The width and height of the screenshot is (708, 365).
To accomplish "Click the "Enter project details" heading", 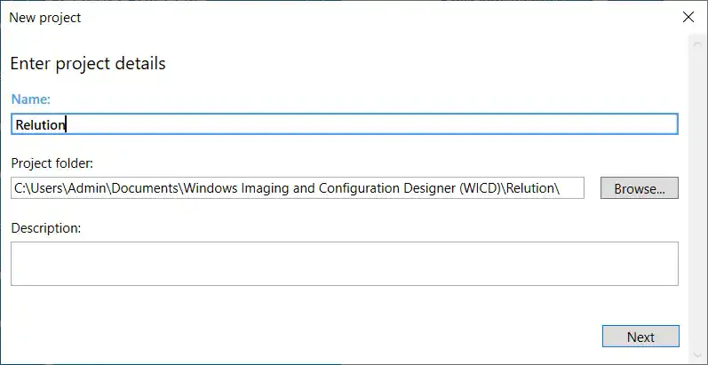I will pos(87,63).
